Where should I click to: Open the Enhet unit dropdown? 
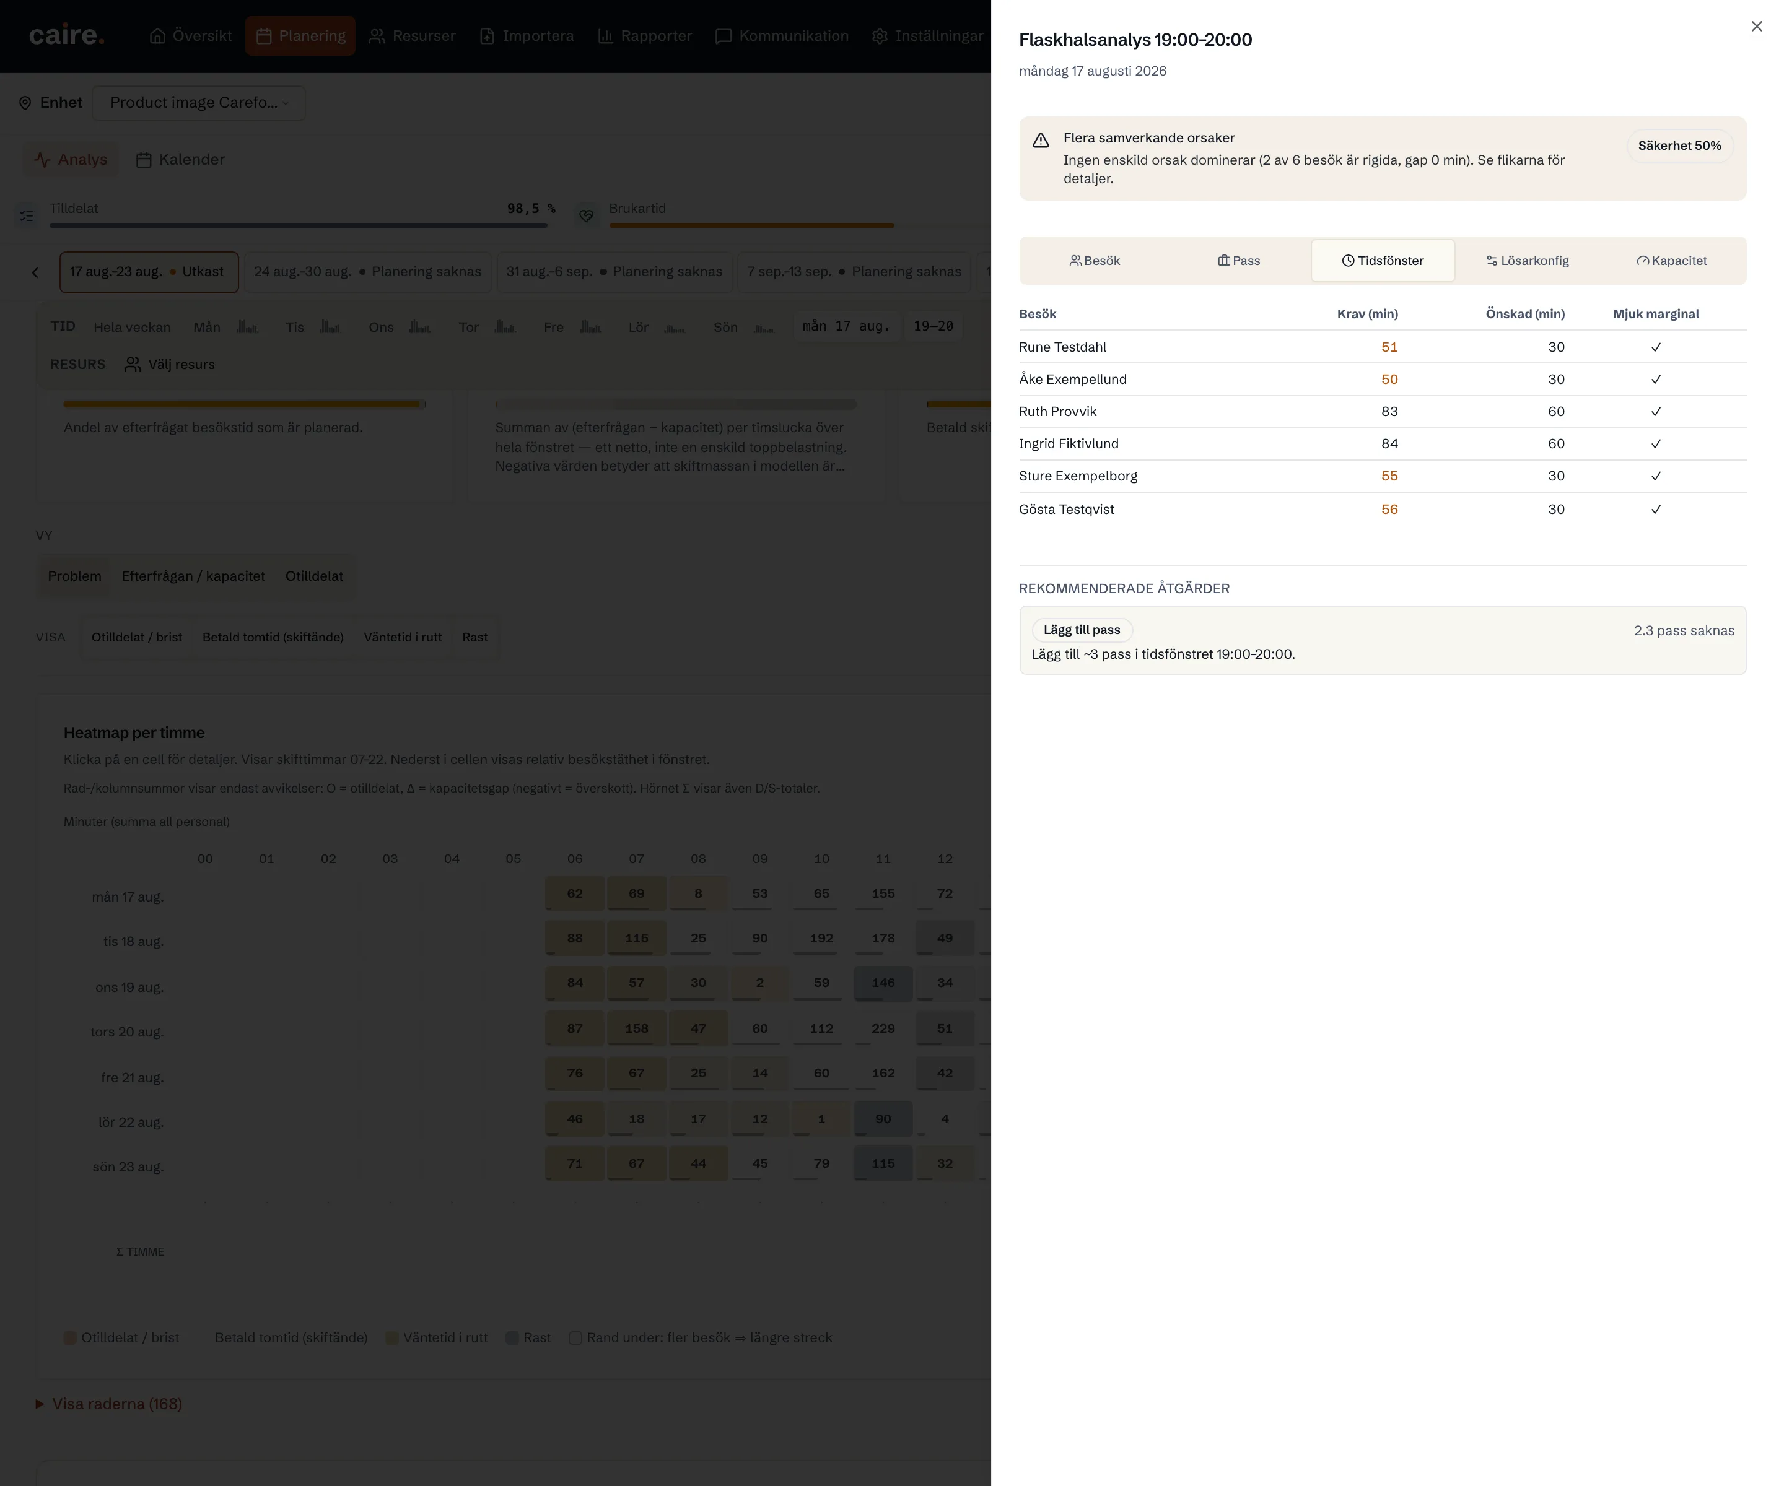click(x=199, y=103)
